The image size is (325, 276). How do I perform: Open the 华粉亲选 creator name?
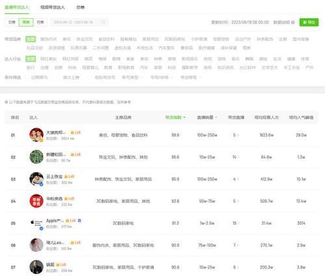coord(55,199)
